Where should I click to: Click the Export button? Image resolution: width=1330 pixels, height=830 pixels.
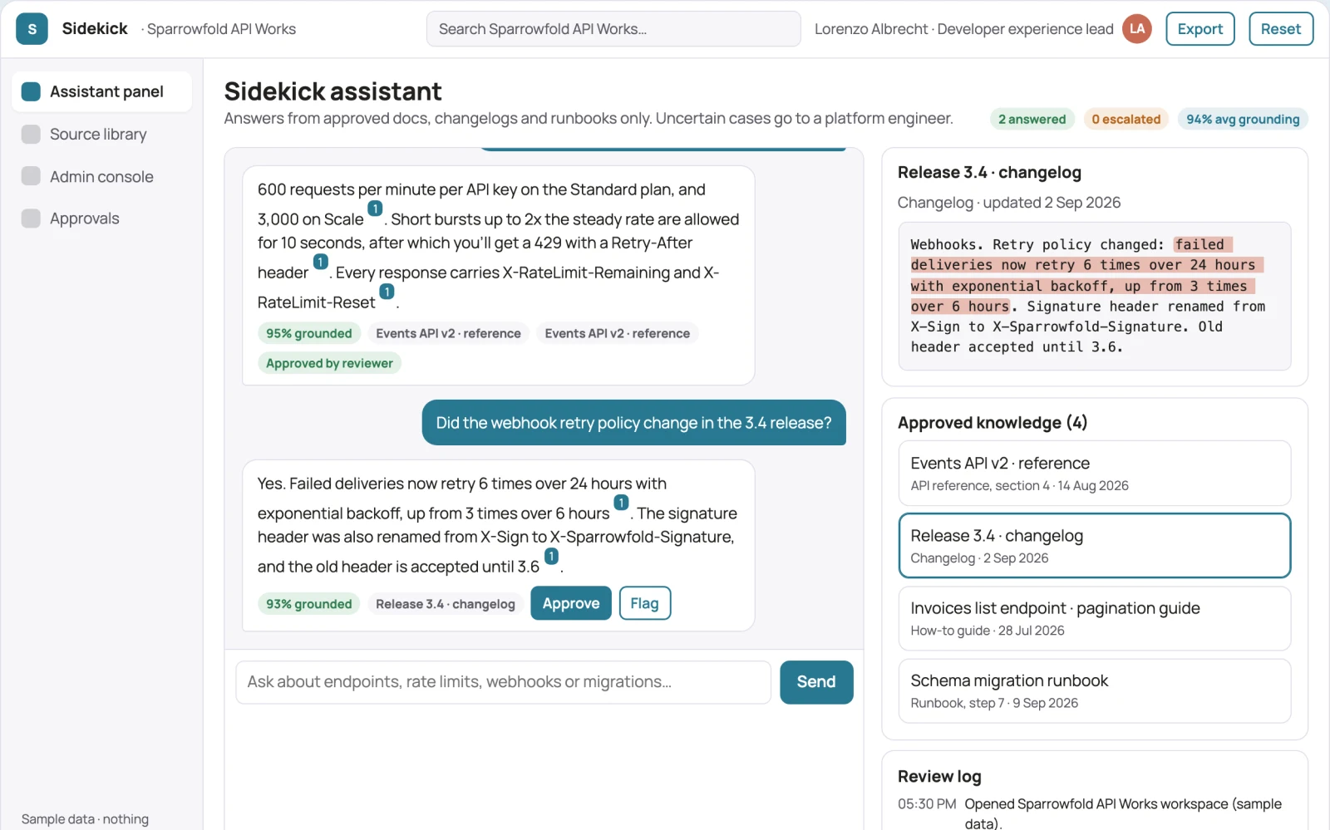pyautogui.click(x=1199, y=29)
